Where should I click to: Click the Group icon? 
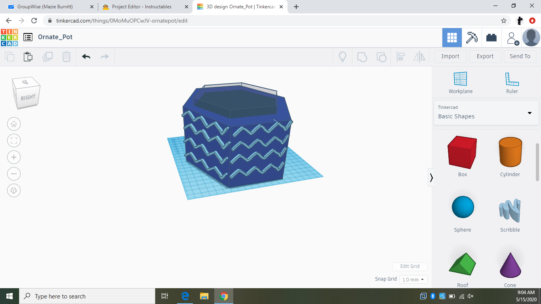click(362, 57)
